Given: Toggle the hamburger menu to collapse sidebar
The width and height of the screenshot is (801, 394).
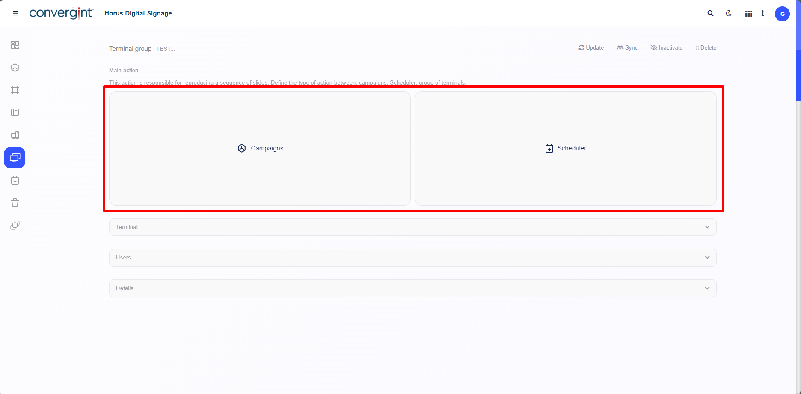Looking at the screenshot, I should pyautogui.click(x=16, y=13).
